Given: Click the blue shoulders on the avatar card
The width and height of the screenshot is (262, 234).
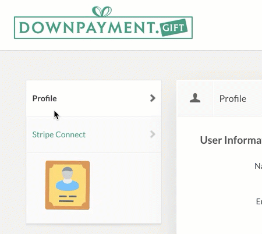Looking at the screenshot, I should tap(68, 186).
